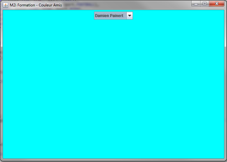This screenshot has width=227, height=162.
Task: Maximize the M2i Formation window
Action: point(204,4)
